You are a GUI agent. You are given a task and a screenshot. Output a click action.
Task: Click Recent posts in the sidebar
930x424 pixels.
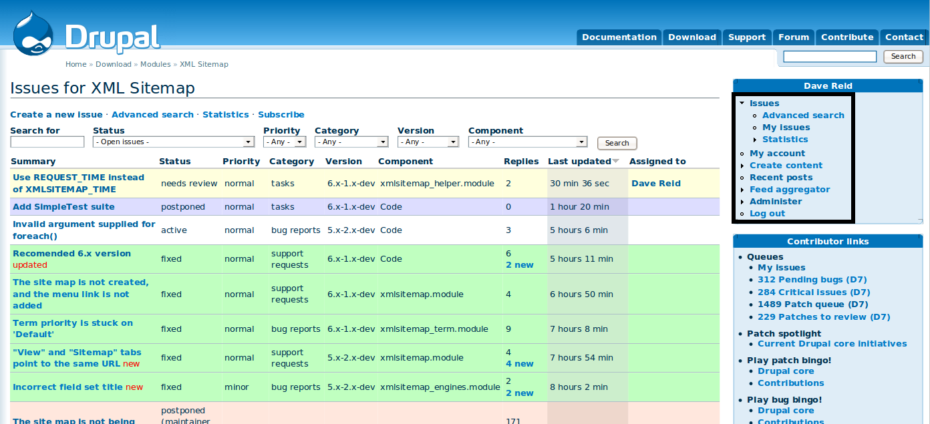point(781,178)
